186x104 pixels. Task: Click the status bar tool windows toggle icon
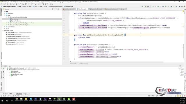click(x=1, y=96)
